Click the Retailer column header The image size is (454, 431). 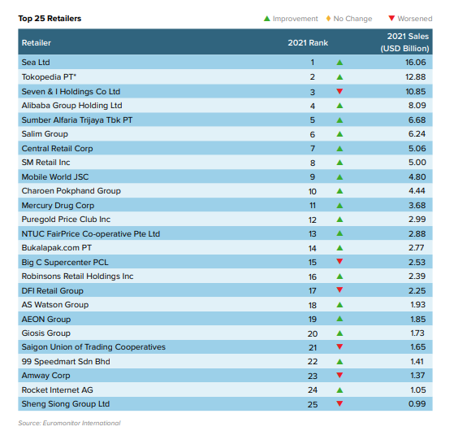point(37,43)
